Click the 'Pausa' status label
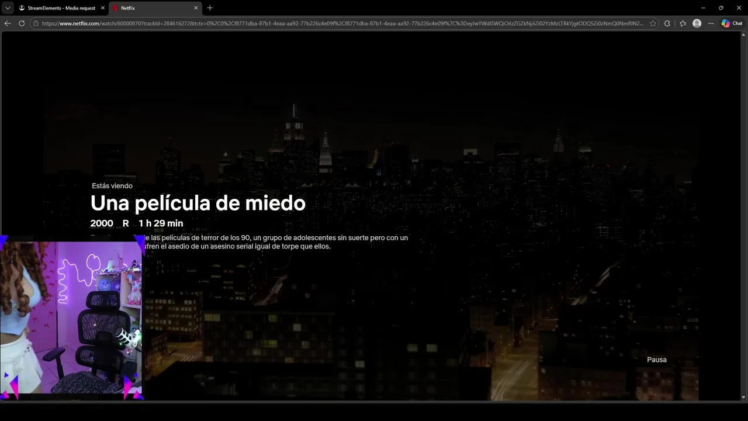 pos(657,360)
